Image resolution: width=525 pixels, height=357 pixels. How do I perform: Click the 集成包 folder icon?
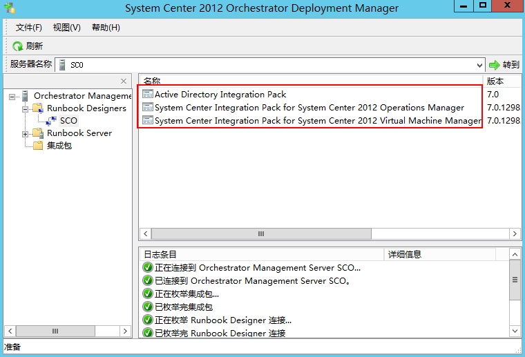point(38,146)
